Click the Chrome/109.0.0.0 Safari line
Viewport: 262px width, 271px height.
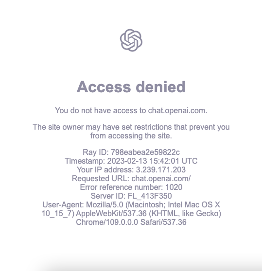(x=131, y=222)
